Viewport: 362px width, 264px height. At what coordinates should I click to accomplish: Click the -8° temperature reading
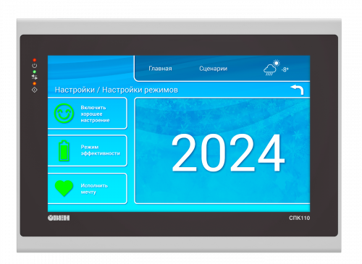[x=285, y=69]
